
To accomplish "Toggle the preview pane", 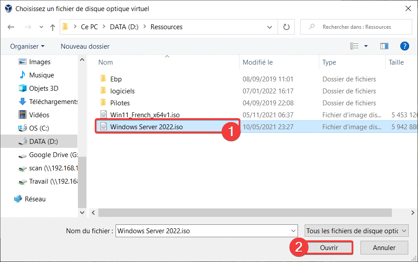I will point(384,46).
